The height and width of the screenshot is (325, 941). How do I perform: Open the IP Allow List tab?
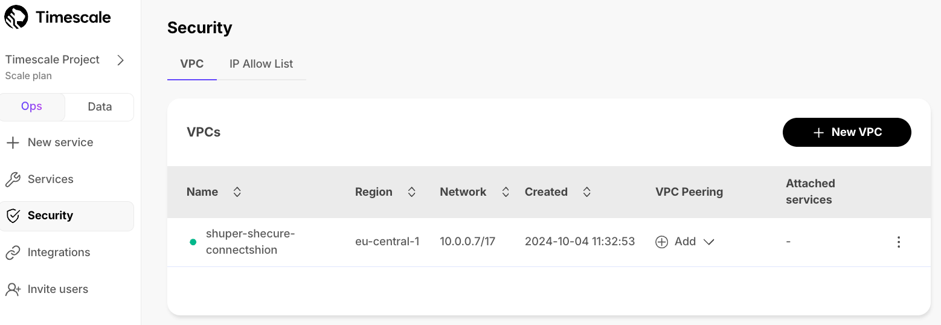(x=261, y=64)
